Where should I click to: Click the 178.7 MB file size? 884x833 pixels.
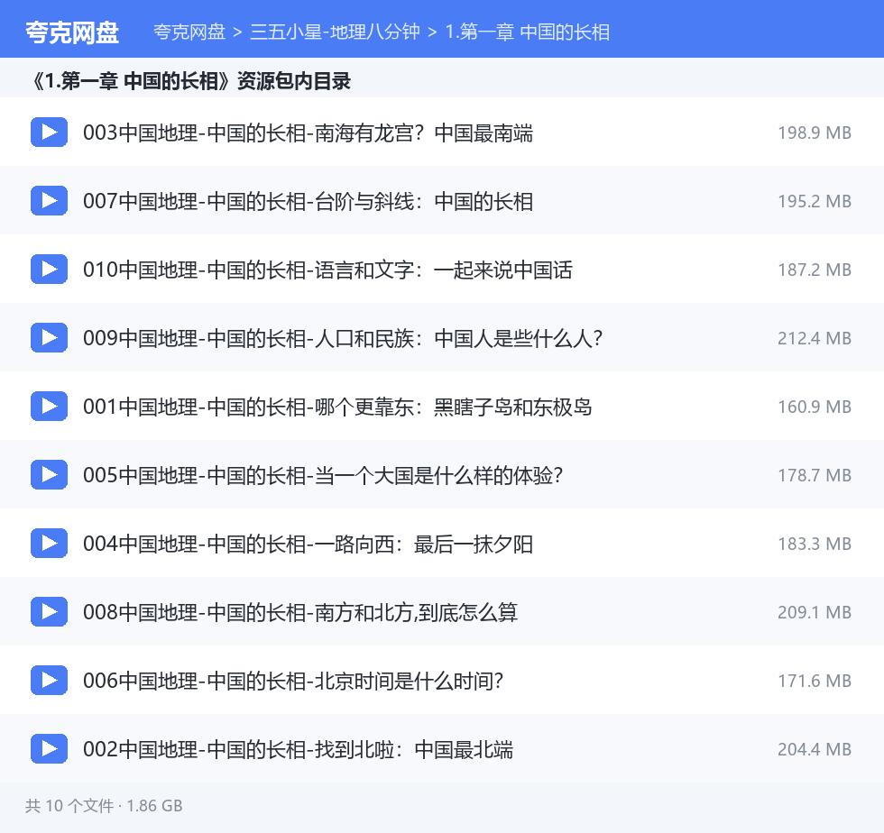pyautogui.click(x=815, y=476)
